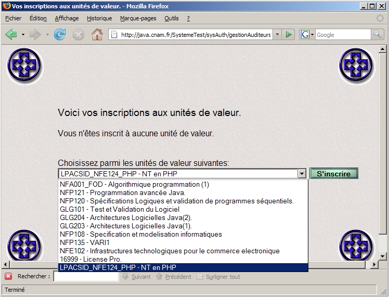Click the horizontal scrollbar left arrow
Viewport: 389px width, 297px height.
point(5,265)
